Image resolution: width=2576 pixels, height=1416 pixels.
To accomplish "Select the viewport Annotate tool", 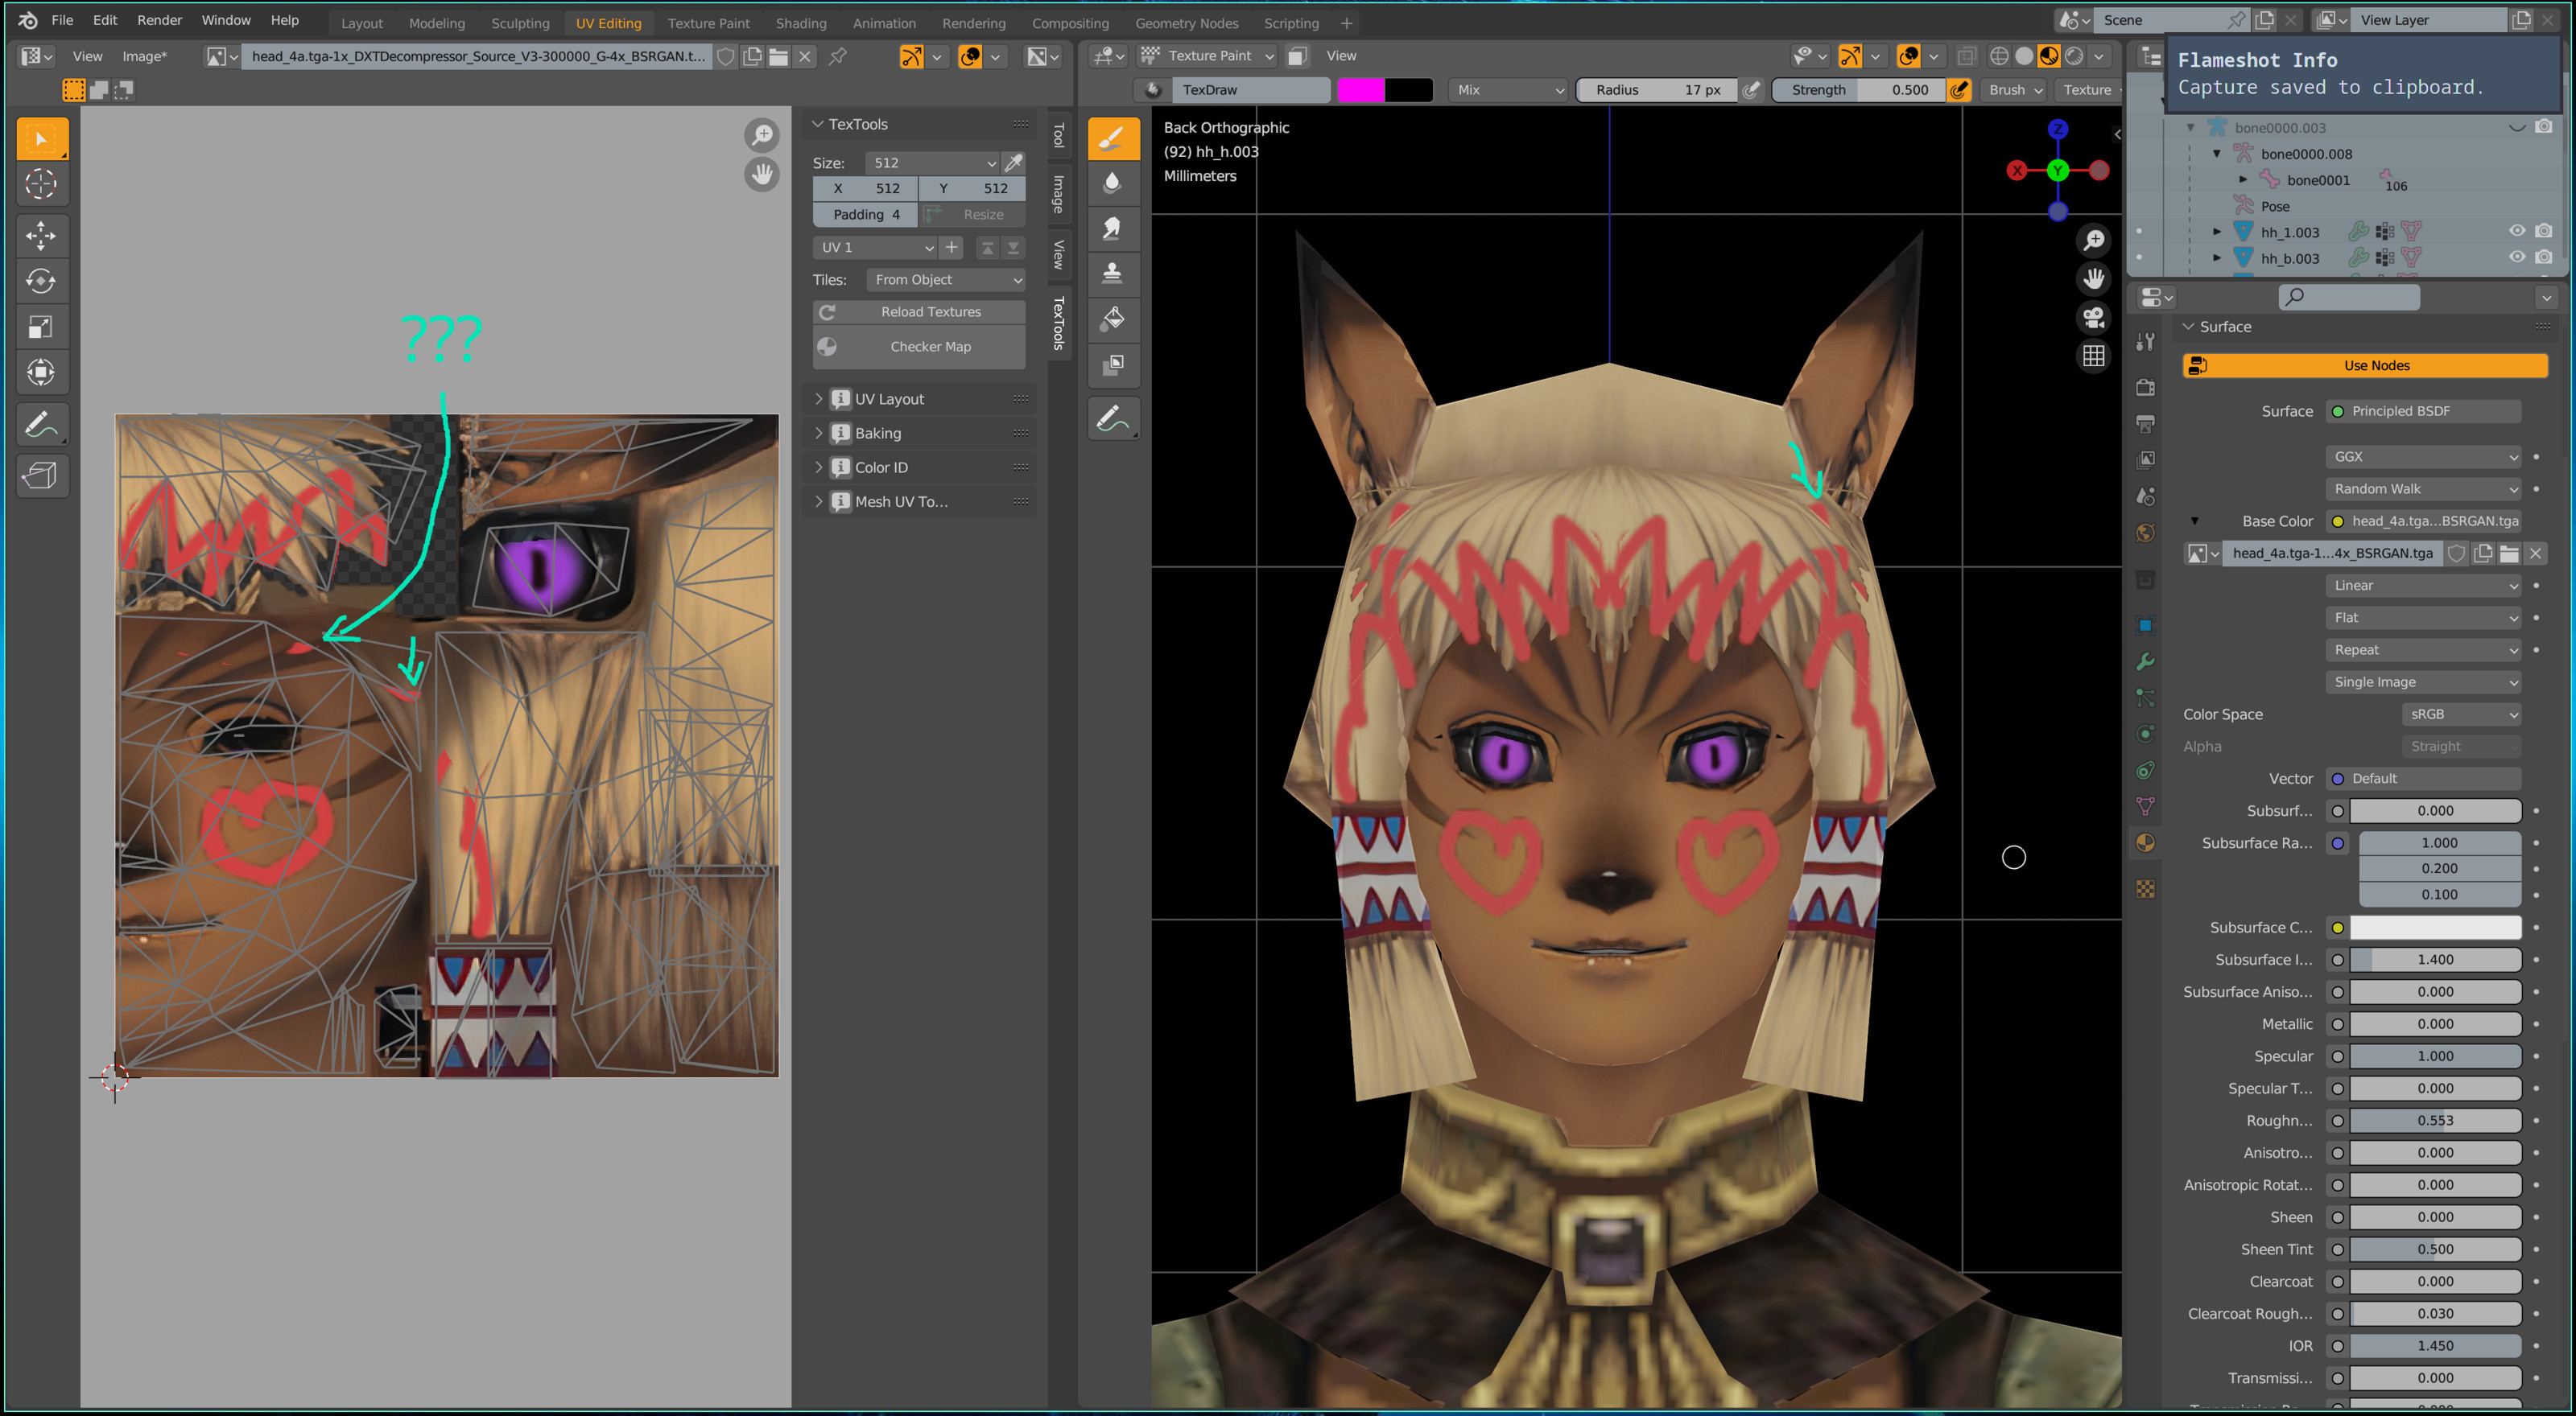I will (x=1113, y=418).
